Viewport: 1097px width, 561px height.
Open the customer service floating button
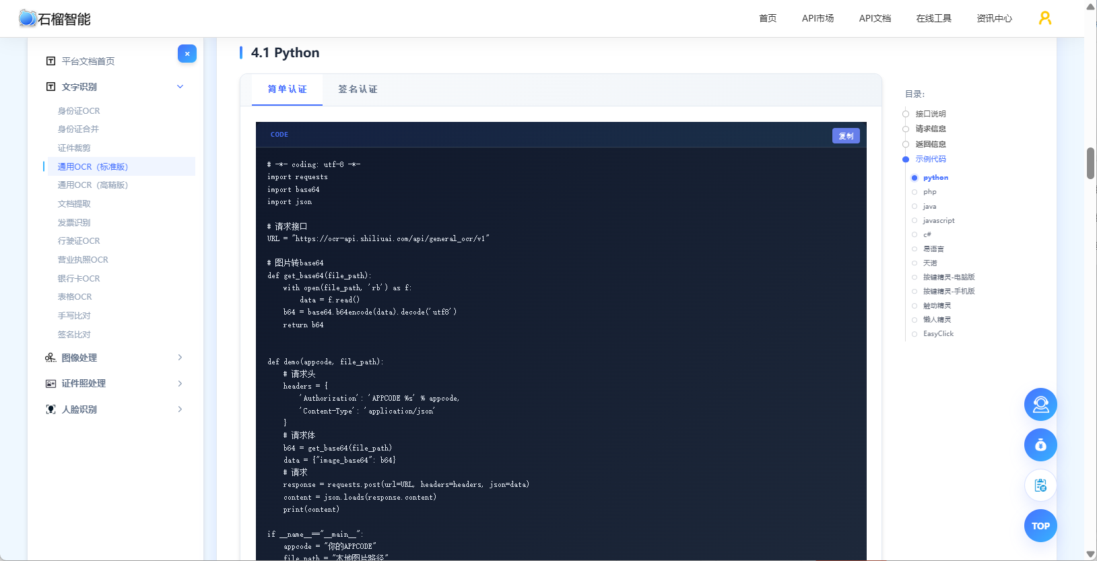(1040, 405)
